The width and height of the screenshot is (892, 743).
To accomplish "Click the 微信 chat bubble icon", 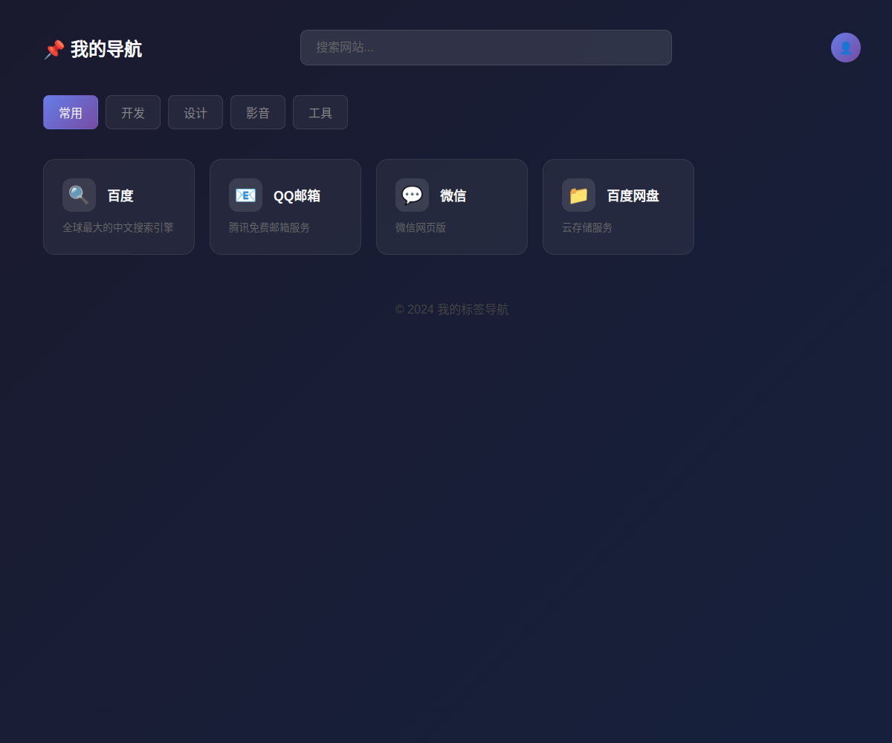I will click(412, 194).
